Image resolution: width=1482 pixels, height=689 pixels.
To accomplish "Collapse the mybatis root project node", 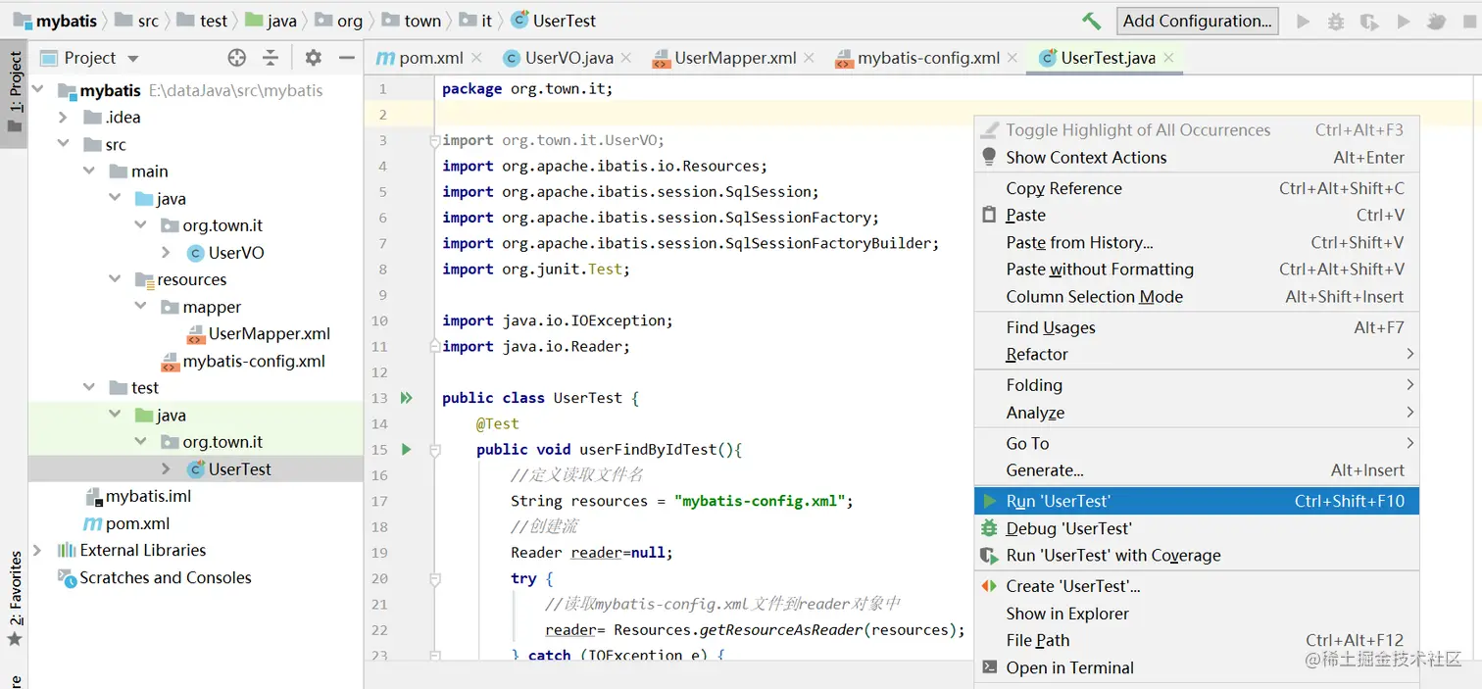I will click(37, 90).
